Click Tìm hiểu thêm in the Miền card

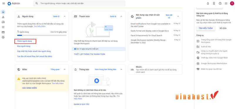pos(58,84)
